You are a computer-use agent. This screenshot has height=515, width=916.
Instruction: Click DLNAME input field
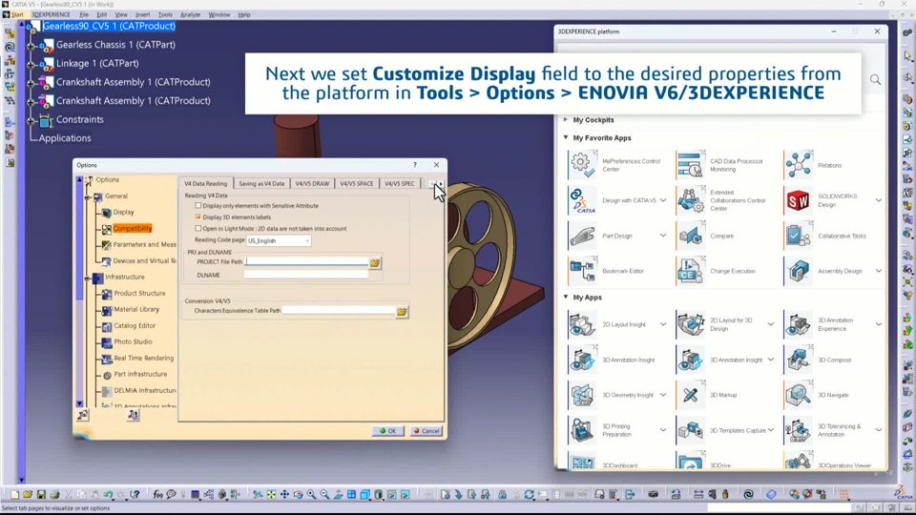pyautogui.click(x=306, y=275)
